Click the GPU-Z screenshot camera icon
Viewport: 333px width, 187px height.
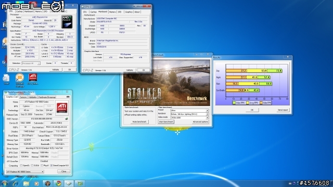(x=68, y=97)
